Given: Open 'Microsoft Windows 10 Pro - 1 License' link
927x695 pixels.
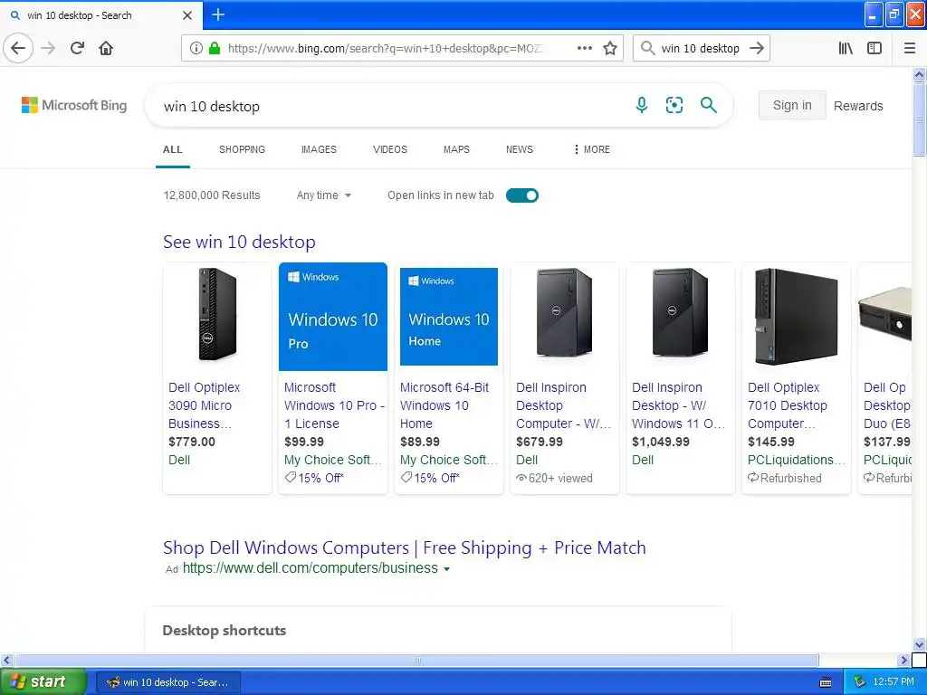Looking at the screenshot, I should click(334, 405).
